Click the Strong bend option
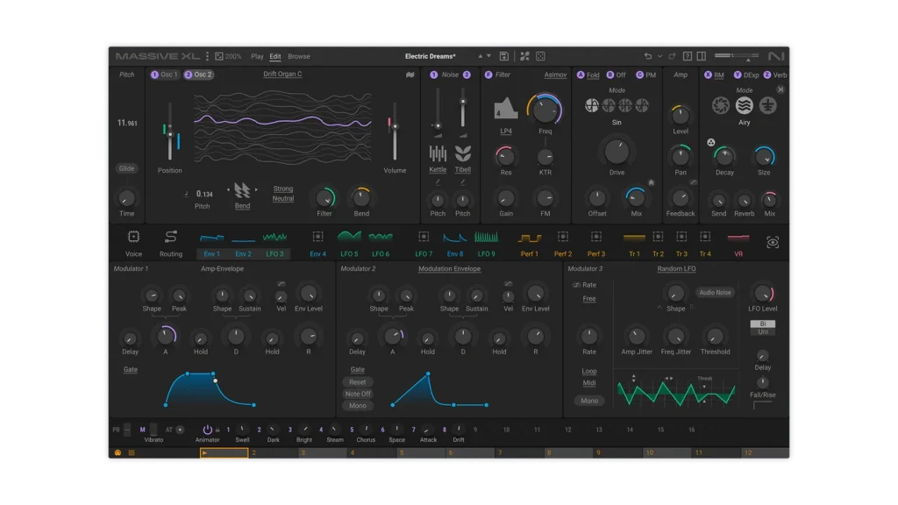The height and width of the screenshot is (505, 898). (283, 189)
